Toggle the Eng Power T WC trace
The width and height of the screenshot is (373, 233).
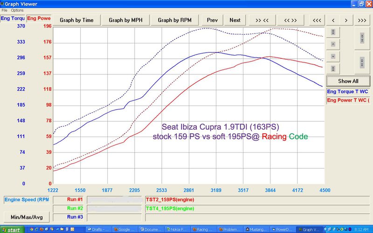click(x=348, y=100)
